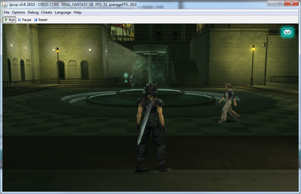Click the in-game mail envelope icon
This screenshot has width=301, height=194.
click(287, 32)
